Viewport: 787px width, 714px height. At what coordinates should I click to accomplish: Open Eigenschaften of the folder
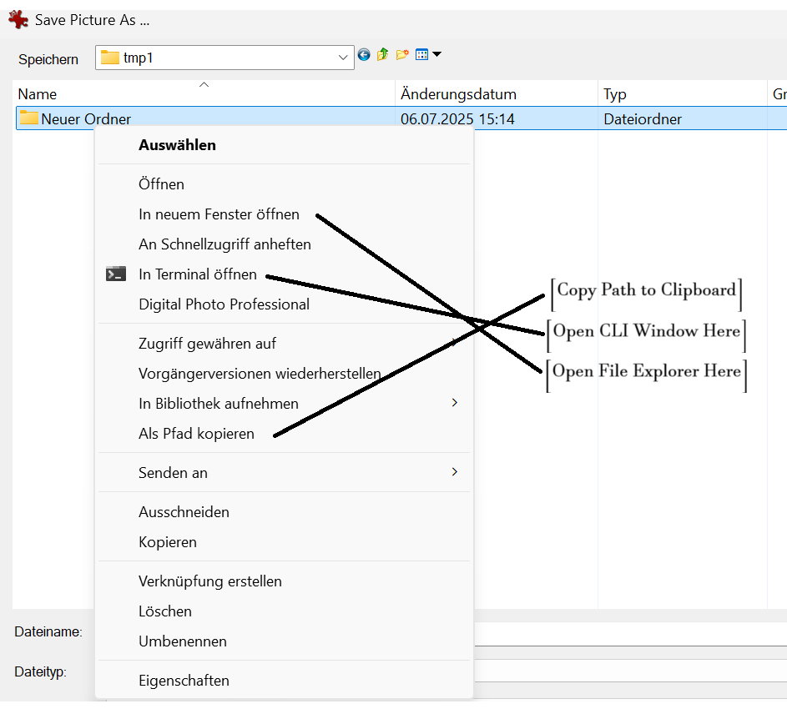[x=184, y=681]
